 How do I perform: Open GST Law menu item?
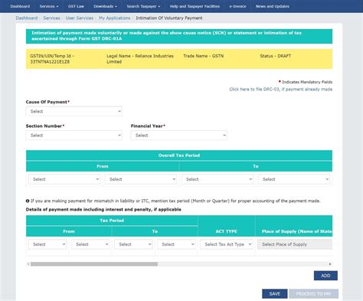click(76, 6)
